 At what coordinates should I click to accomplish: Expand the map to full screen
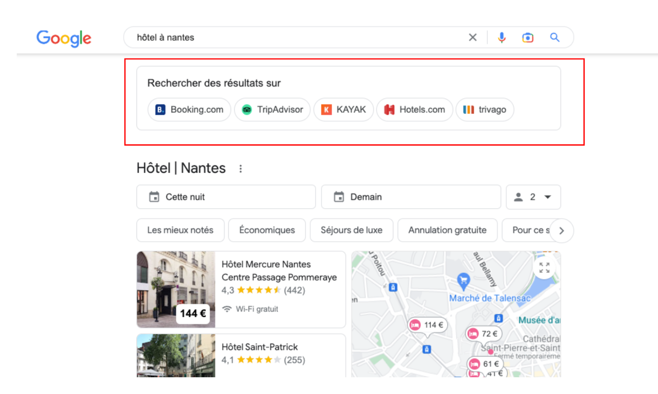point(544,268)
